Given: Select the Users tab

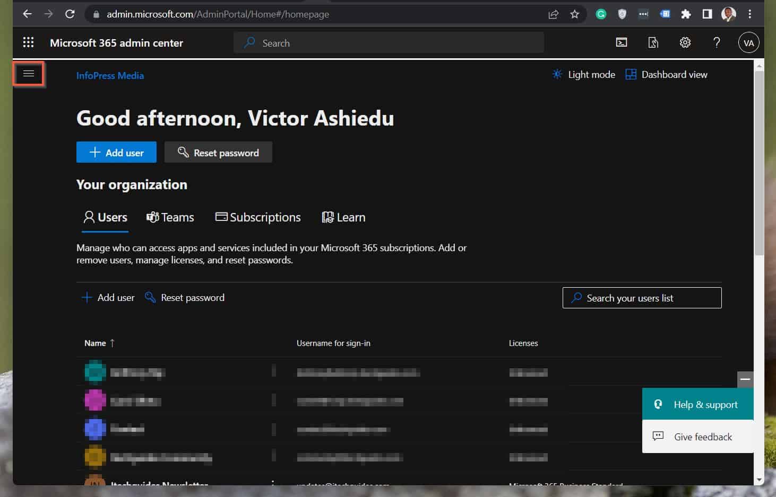Looking at the screenshot, I should click(x=105, y=217).
